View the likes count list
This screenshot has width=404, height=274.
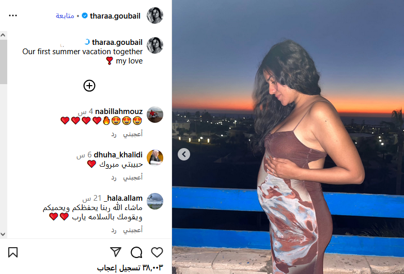pyautogui.click(x=130, y=268)
